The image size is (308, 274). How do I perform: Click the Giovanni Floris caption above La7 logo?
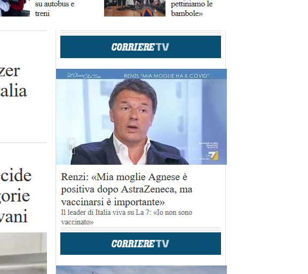(208, 146)
